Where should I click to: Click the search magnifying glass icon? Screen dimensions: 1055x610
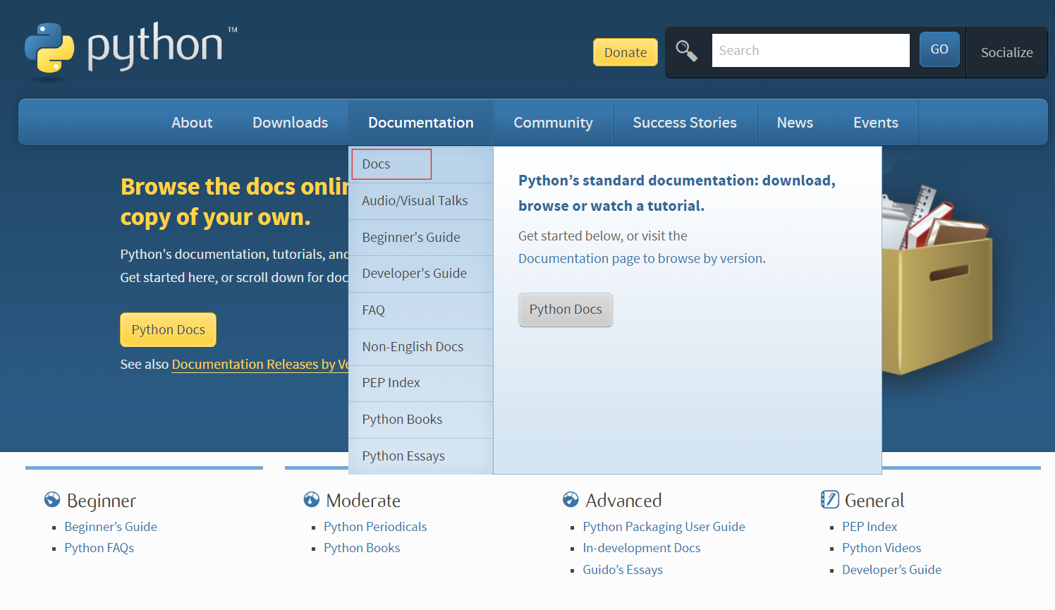[x=686, y=51]
